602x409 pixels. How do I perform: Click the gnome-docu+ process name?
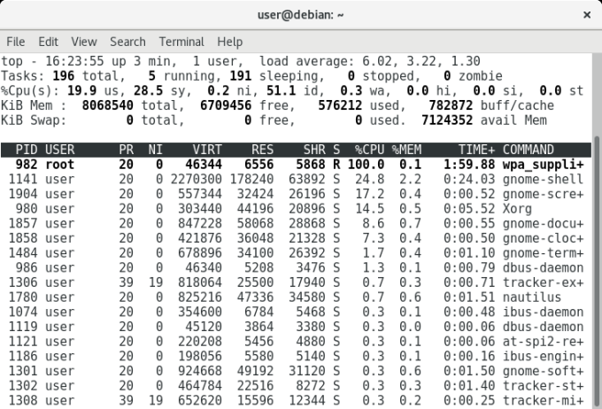pyautogui.click(x=543, y=223)
